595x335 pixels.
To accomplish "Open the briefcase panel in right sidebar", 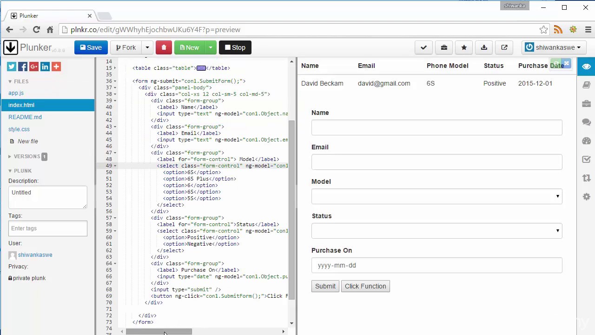I will pyautogui.click(x=586, y=104).
